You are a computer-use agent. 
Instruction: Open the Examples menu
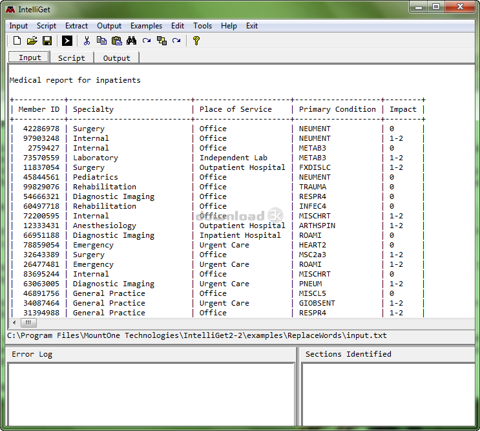[x=147, y=26]
